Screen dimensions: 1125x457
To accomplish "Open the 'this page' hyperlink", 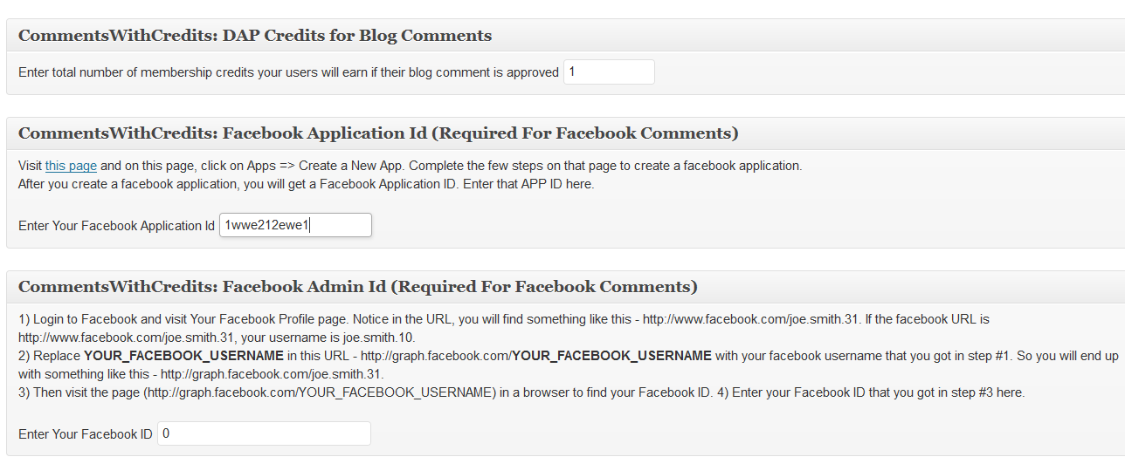I will 71,166.
